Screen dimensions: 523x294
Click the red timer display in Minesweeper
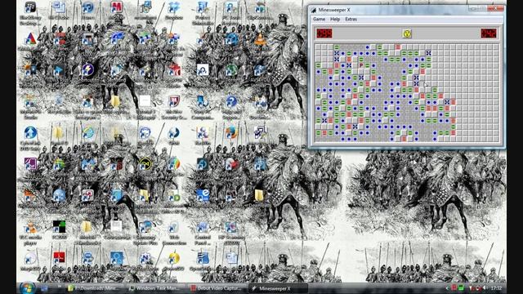(489, 33)
